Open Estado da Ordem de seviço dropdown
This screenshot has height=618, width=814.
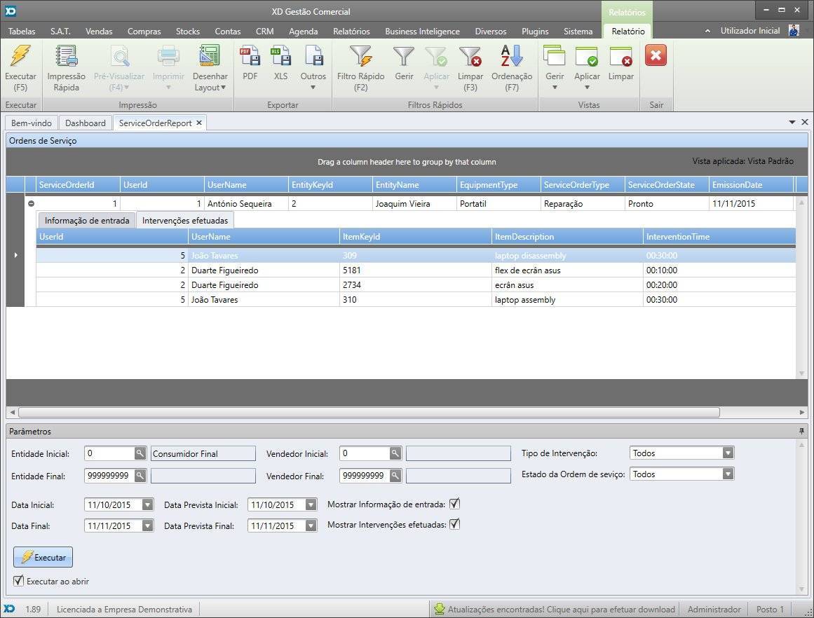(x=728, y=474)
